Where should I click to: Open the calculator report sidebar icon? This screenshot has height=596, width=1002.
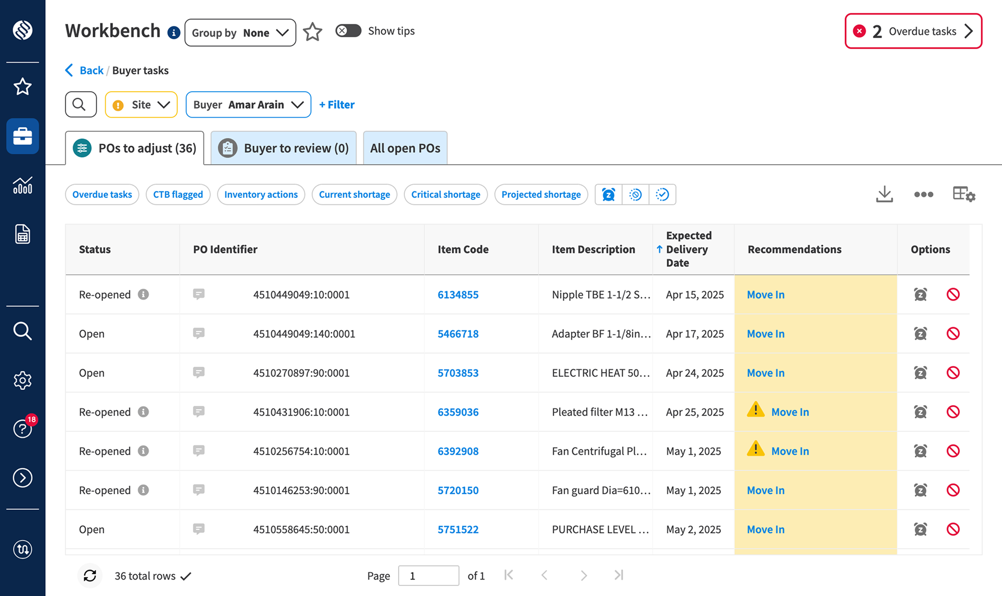pos(23,234)
